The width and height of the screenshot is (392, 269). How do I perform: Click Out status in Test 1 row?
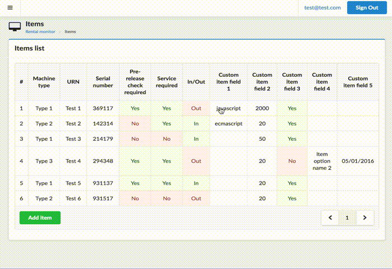pos(196,108)
